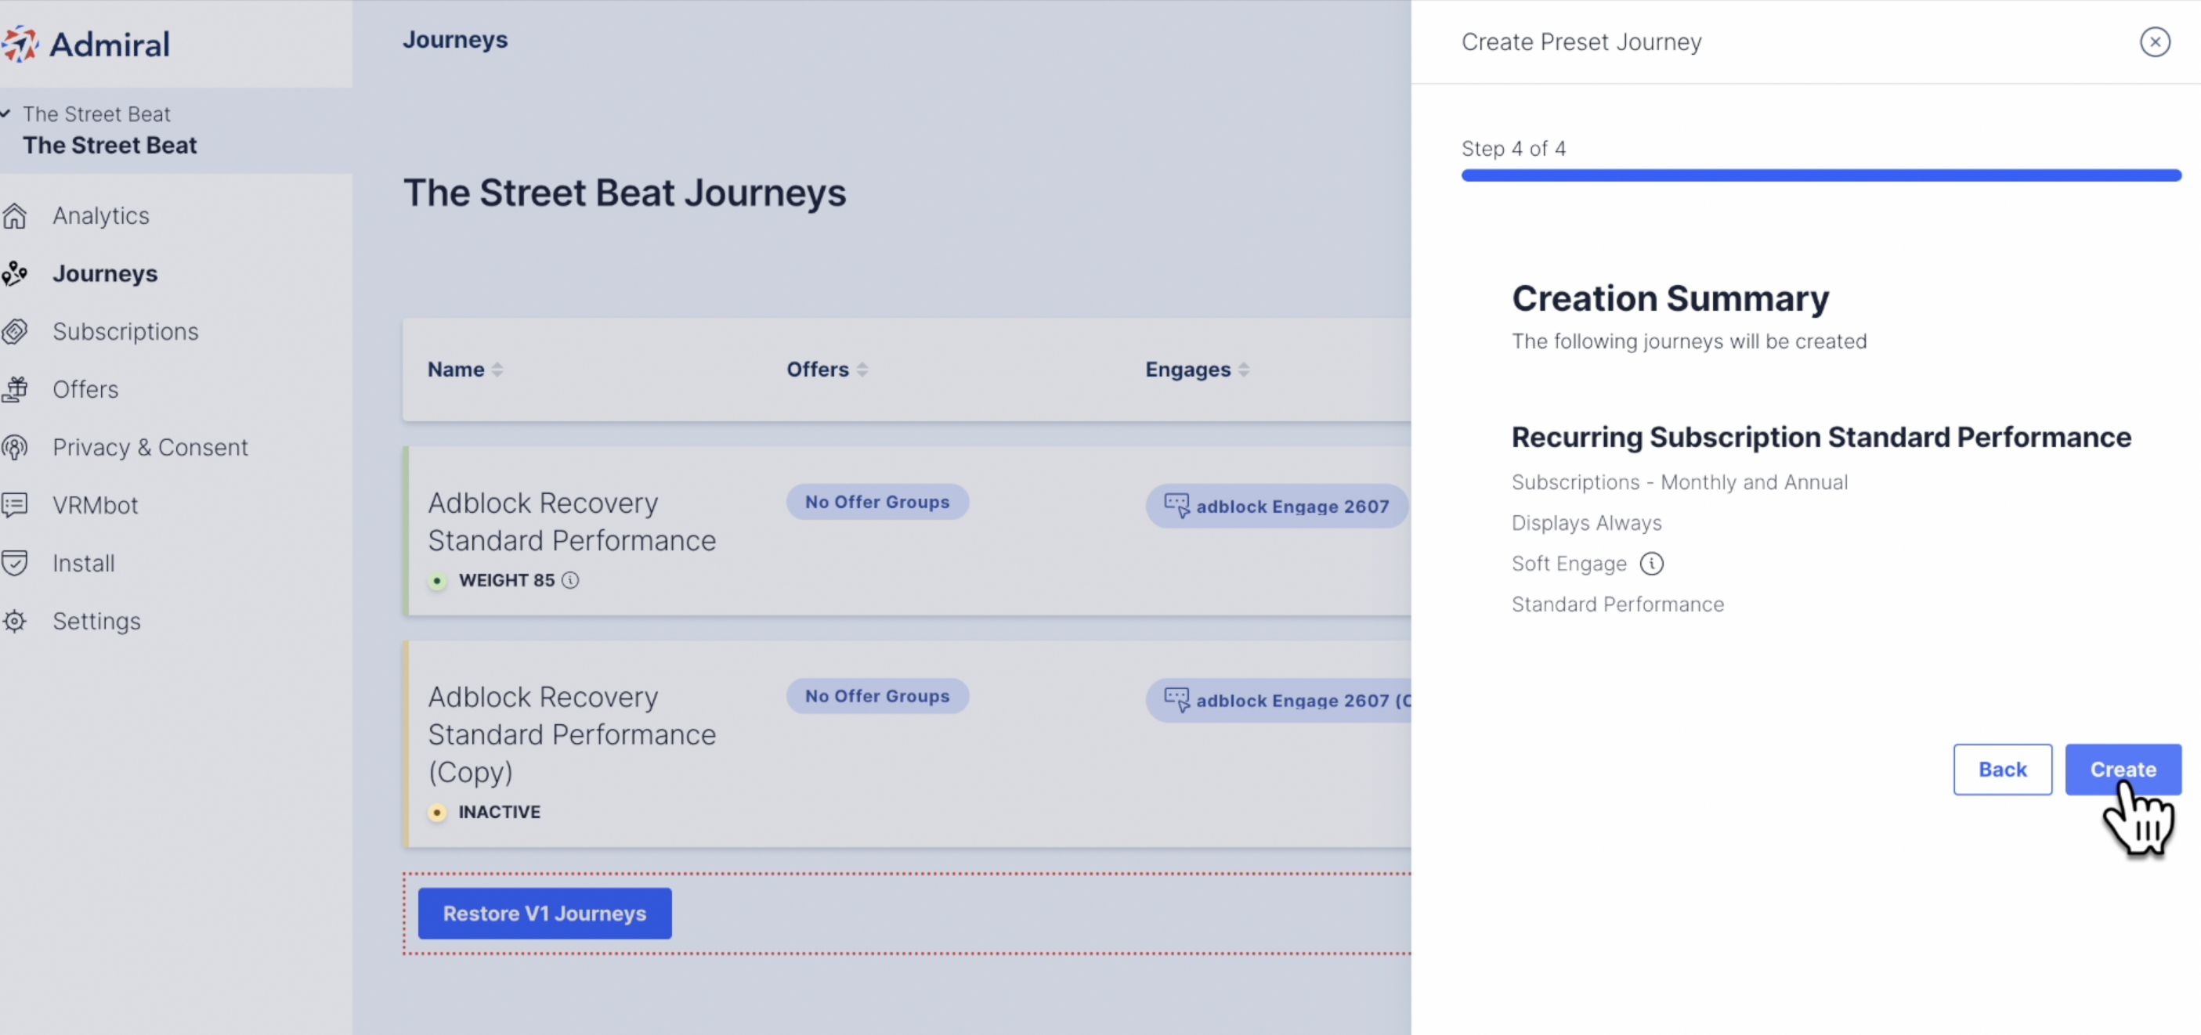
Task: Click Recurring Subscription Standard Performance heading
Action: point(1821,437)
